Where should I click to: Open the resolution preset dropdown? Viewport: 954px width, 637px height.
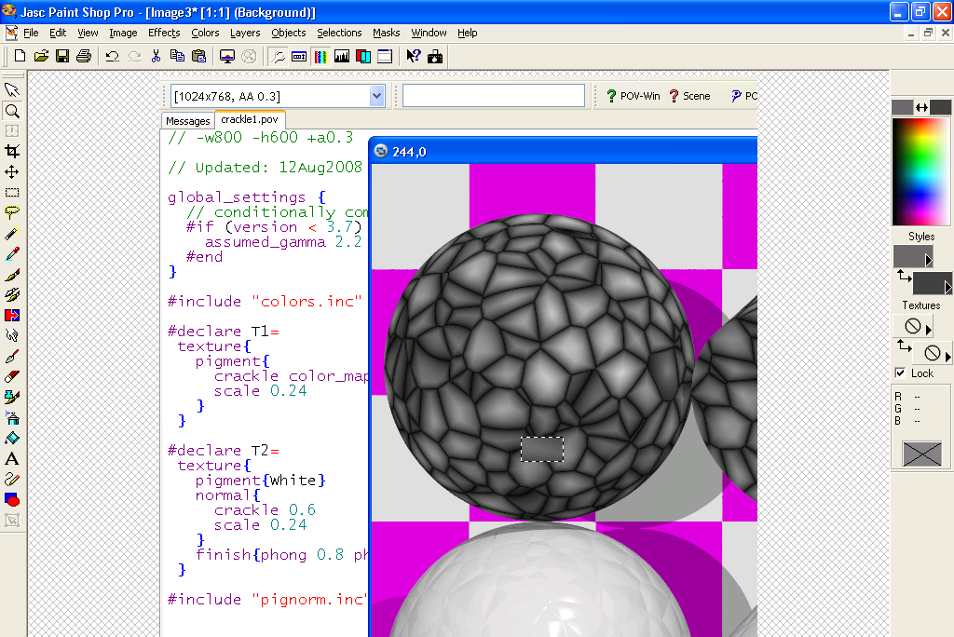tap(376, 96)
